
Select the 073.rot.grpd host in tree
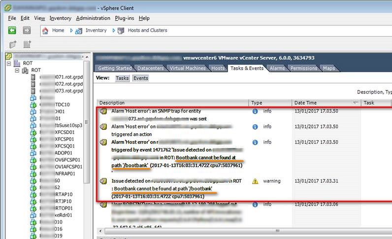[x=59, y=91]
